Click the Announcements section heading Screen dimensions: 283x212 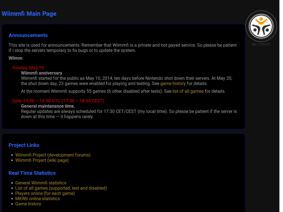(x=28, y=35)
